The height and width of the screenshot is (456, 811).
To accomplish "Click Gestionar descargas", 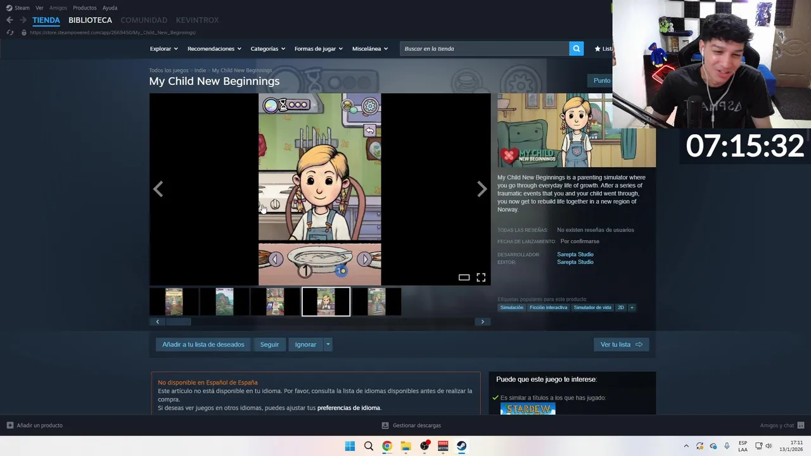I will point(411,426).
